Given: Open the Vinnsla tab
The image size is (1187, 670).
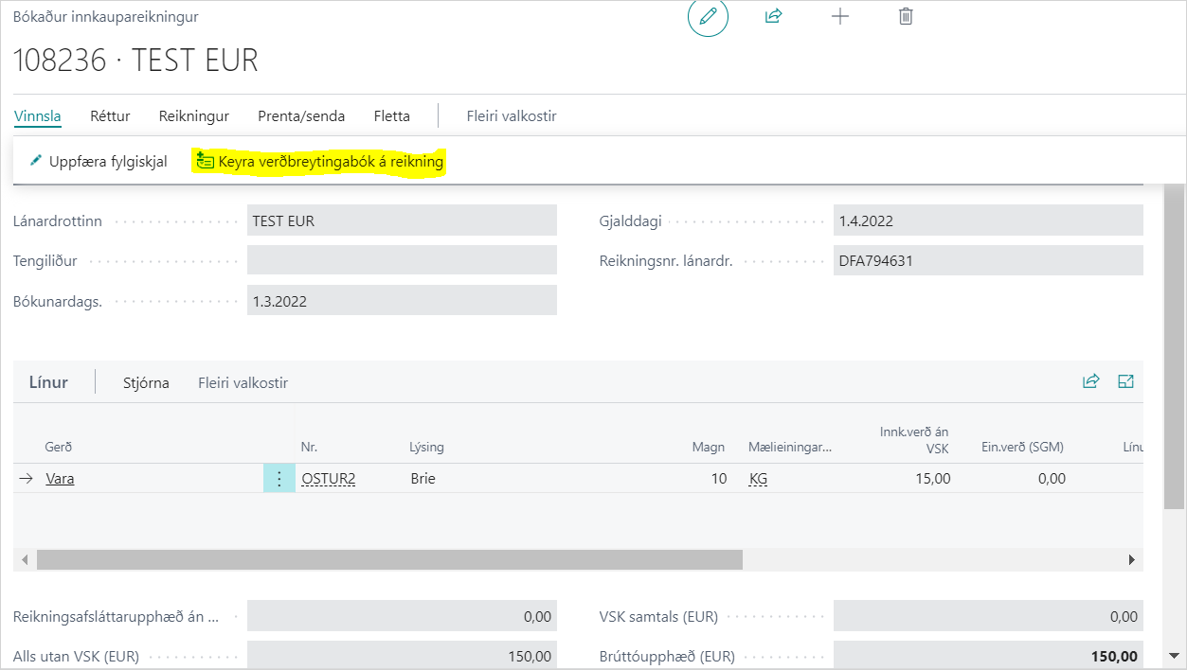Looking at the screenshot, I should point(38,116).
